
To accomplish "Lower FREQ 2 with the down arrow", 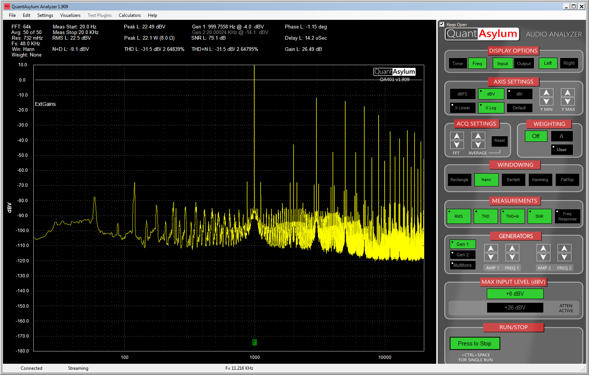I will pyautogui.click(x=564, y=257).
